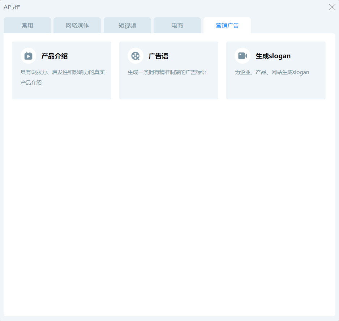The width and height of the screenshot is (339, 321).
Task: Close the AI写作 dialog
Action: [x=332, y=7]
